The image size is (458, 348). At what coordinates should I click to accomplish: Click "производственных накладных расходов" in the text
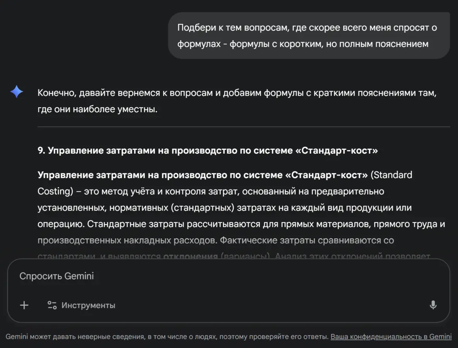pos(127,240)
